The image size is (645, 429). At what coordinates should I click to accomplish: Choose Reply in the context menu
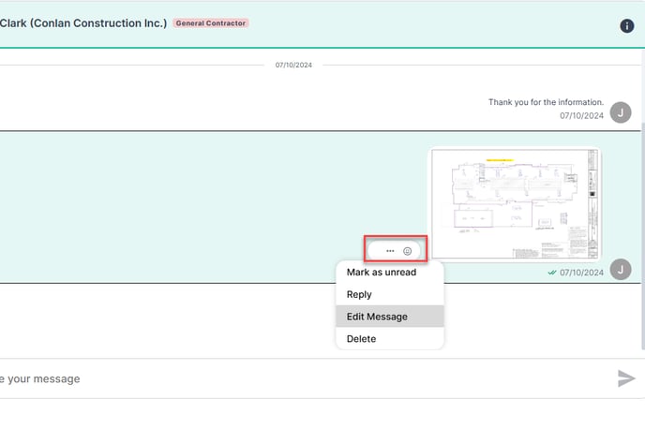[x=359, y=295]
